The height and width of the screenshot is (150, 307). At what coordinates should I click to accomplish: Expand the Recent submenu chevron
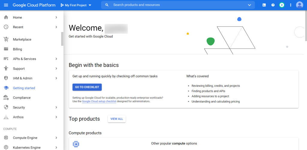click(56, 27)
